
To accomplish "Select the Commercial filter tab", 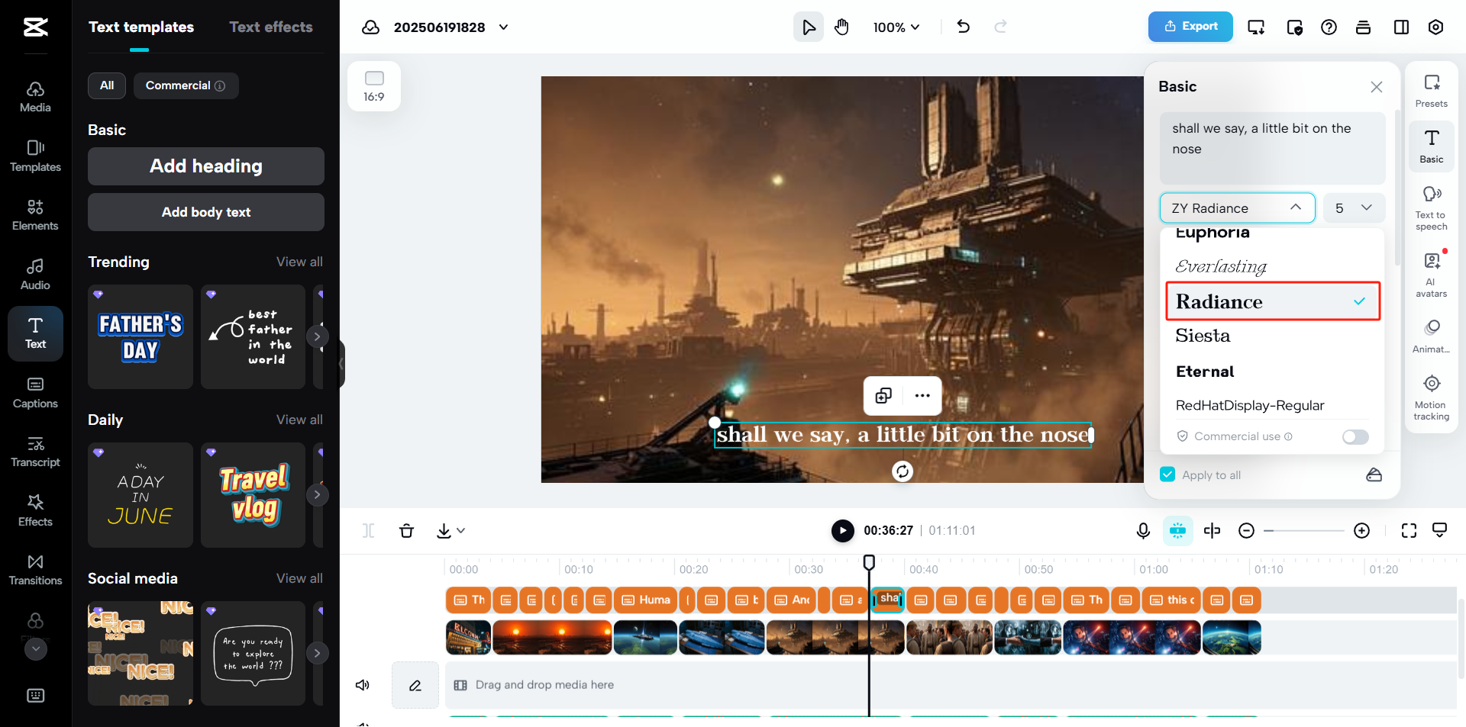I will tap(186, 85).
